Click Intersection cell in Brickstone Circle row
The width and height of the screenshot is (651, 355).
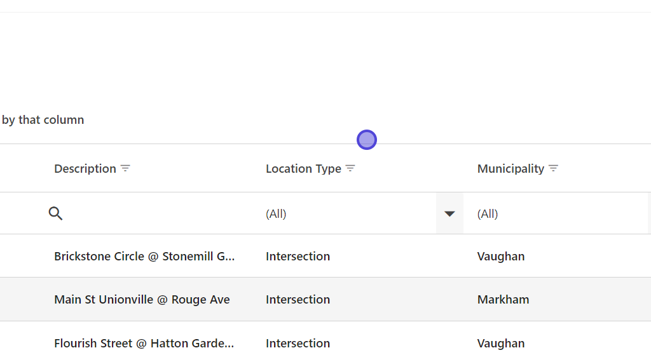(x=298, y=257)
